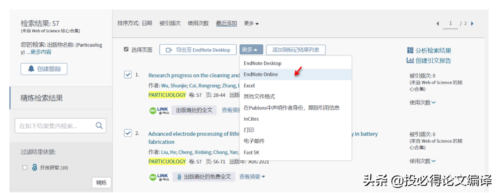Open 分析检索结果 analysis link
The image size is (498, 193).
[429, 51]
